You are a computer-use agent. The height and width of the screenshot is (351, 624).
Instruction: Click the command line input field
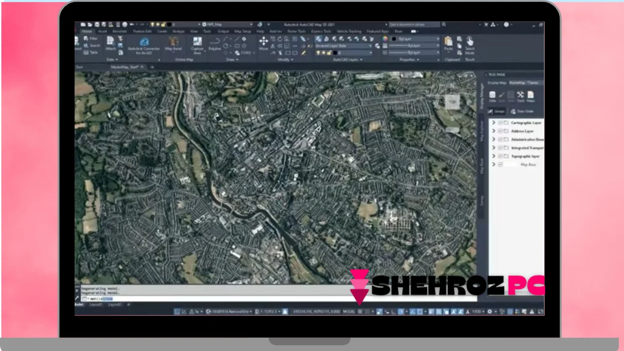tap(278, 298)
